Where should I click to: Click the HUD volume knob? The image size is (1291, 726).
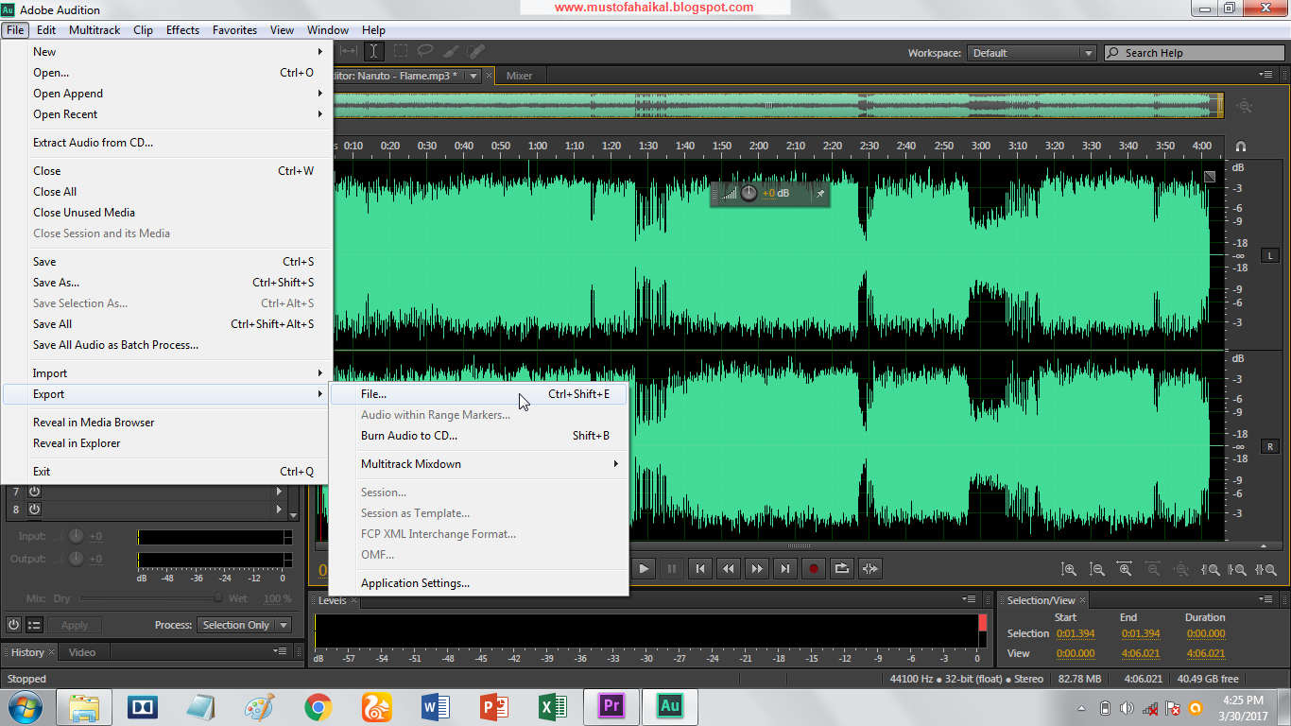click(x=749, y=193)
